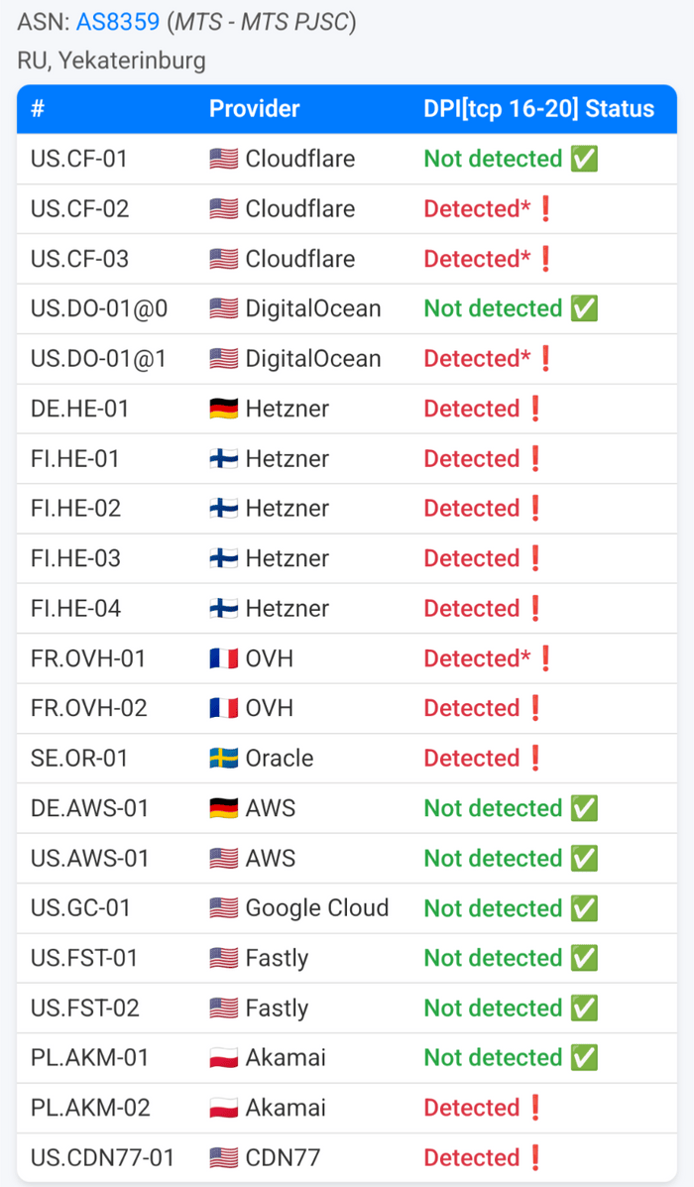Select the US.DO-01@1 row identifier
The height and width of the screenshot is (1187, 694).
98,359
